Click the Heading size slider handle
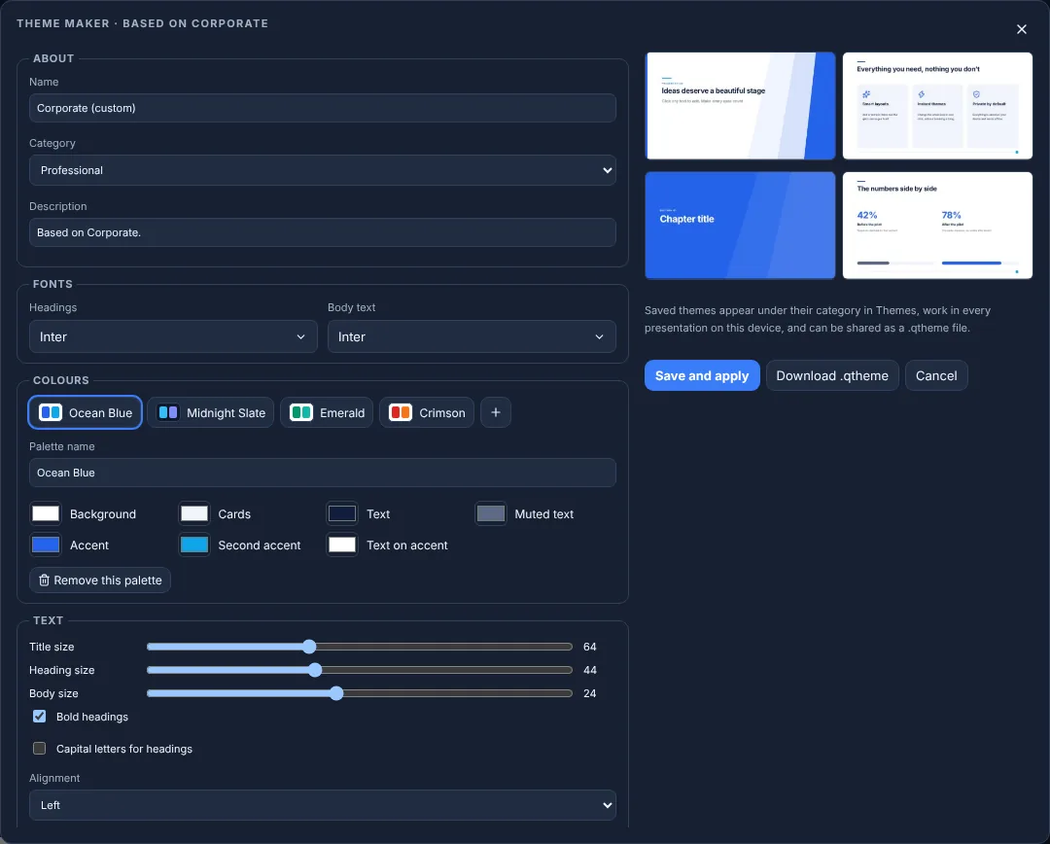This screenshot has height=844, width=1050. (315, 670)
